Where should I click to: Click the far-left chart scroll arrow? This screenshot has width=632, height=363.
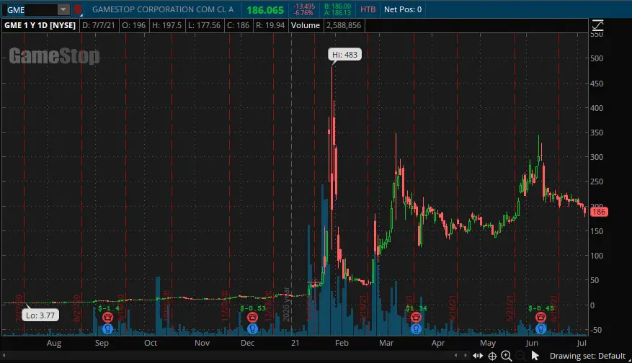(x=4, y=355)
